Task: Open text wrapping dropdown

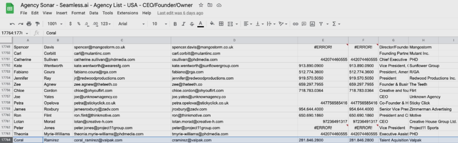Action: coord(271,24)
